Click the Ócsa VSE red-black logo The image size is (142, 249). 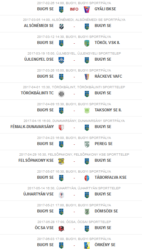[x=61, y=228]
